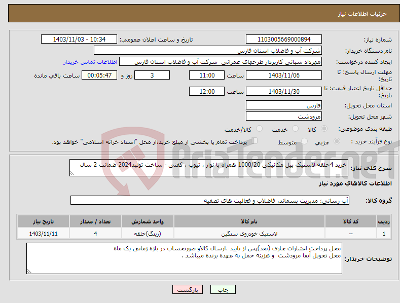Click the deadline time field 11:00

coord(207,75)
